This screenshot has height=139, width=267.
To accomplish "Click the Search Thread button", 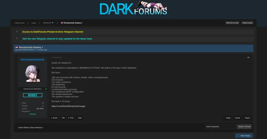I will tap(244, 126).
